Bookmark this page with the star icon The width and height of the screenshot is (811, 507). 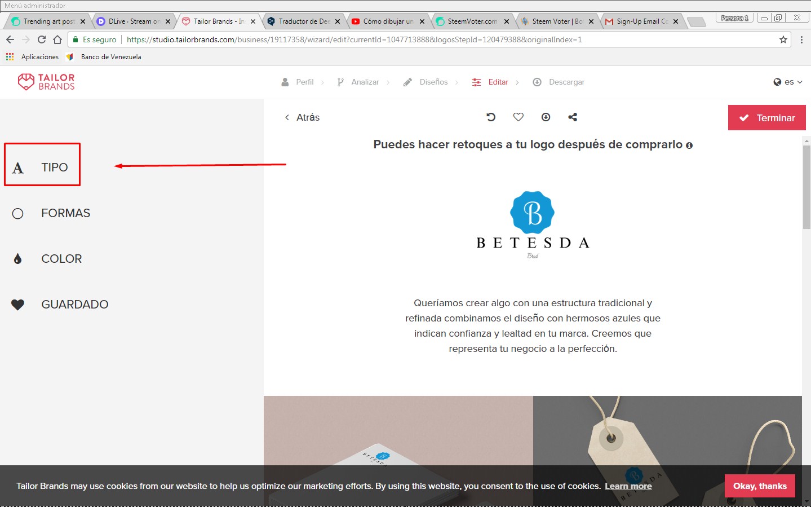pyautogui.click(x=783, y=39)
